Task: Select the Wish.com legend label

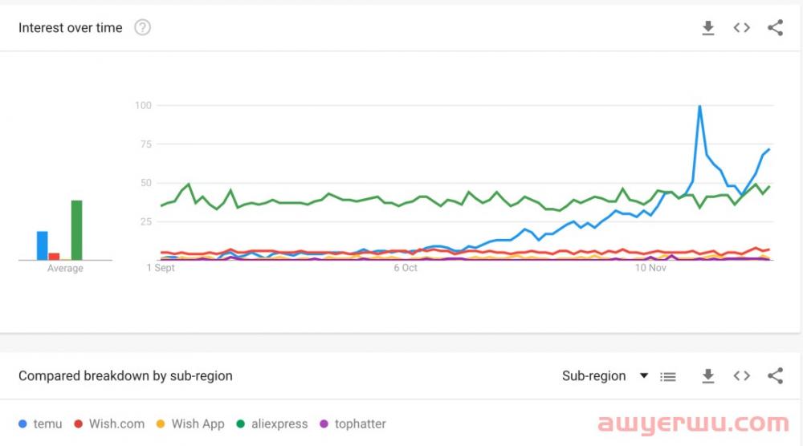Action: (116, 424)
